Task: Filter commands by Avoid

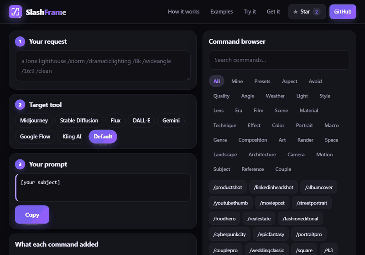Action: coord(315,82)
